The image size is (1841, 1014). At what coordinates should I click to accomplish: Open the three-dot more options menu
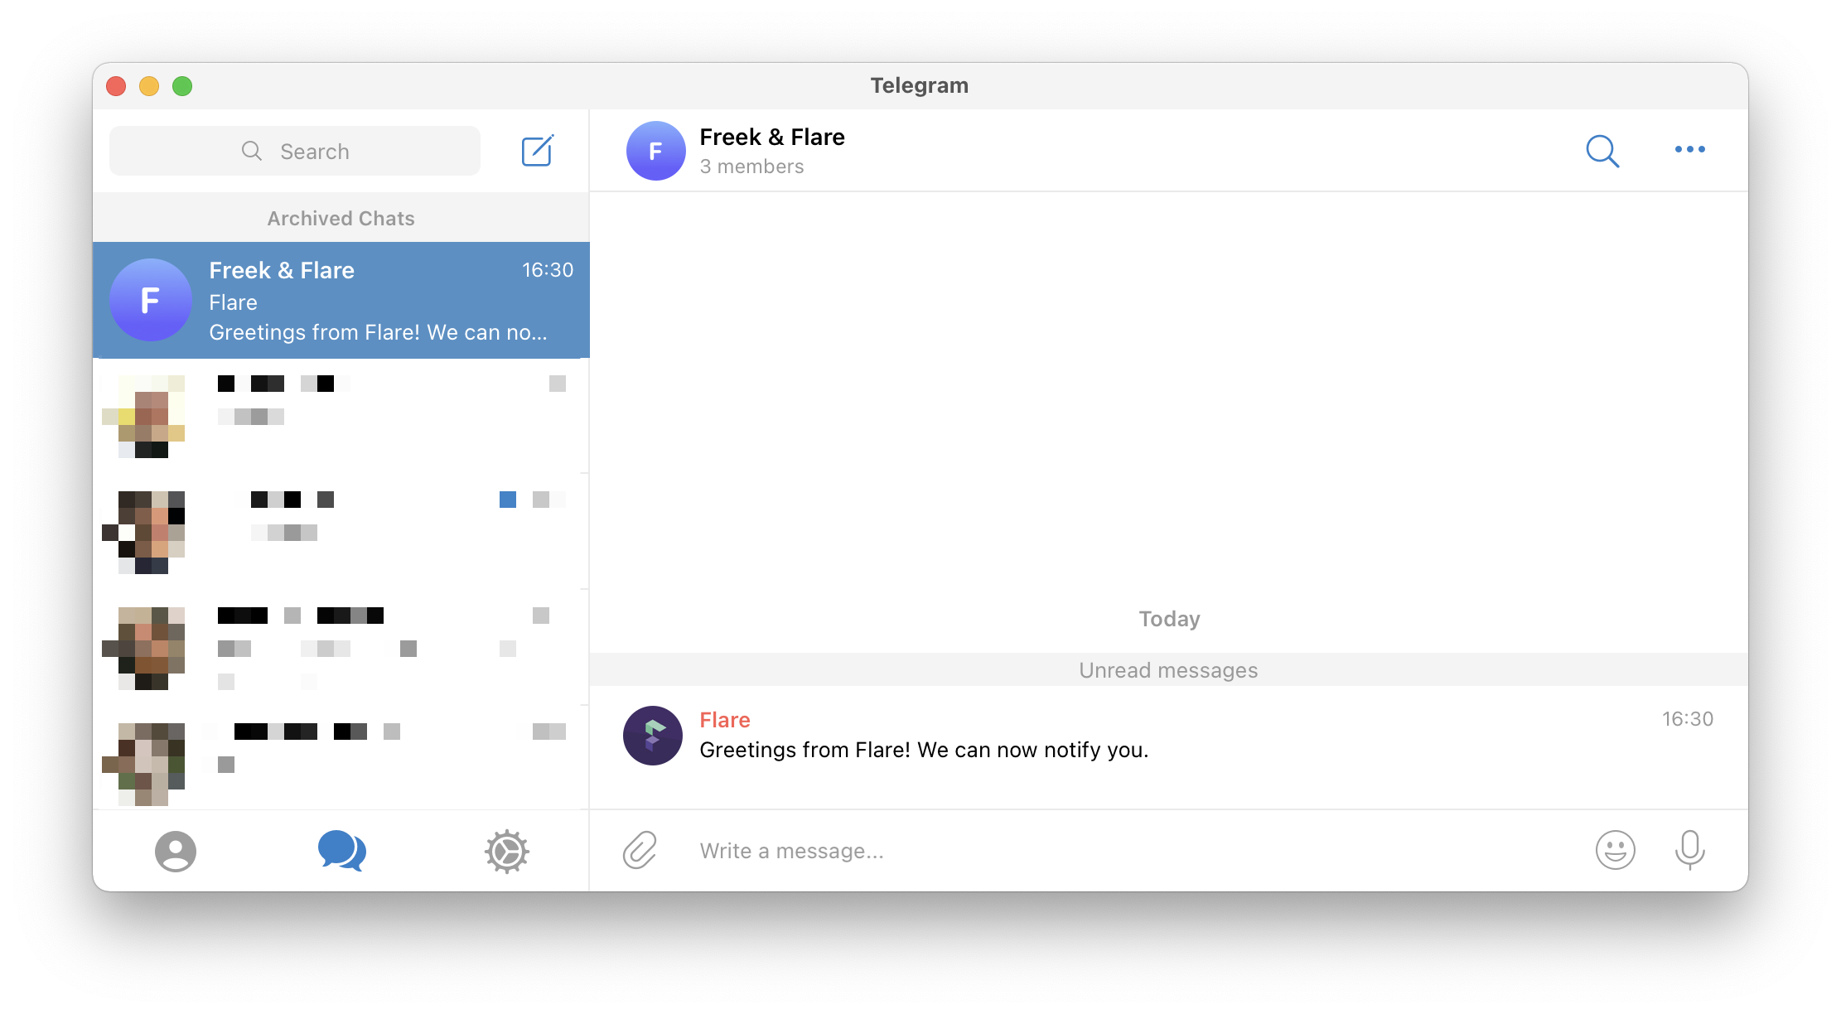(1689, 150)
